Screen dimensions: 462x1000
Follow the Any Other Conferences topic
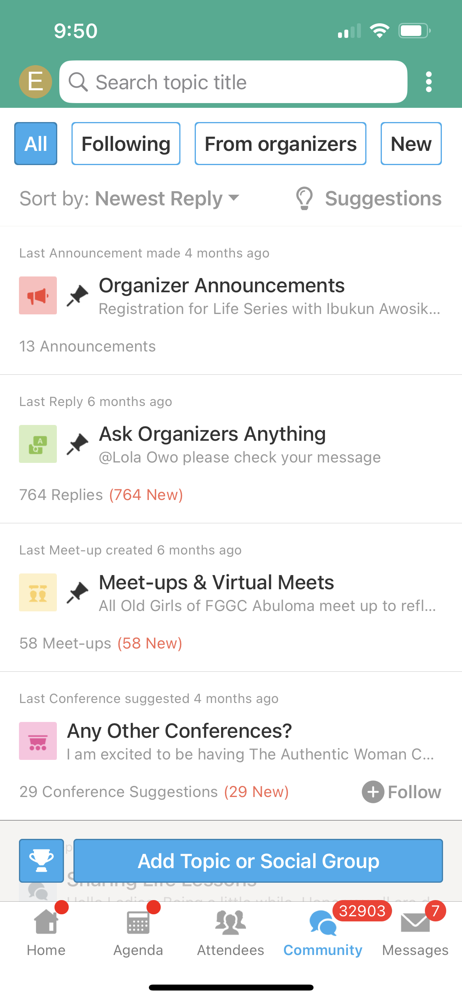[402, 792]
